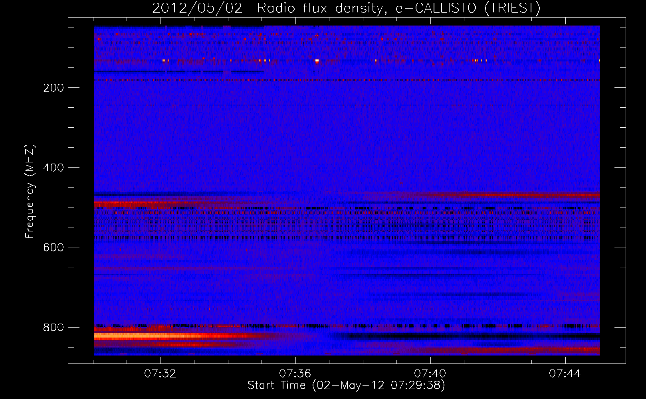Click the 200 frequency tick label
This screenshot has width=646, height=399.
tap(54, 88)
